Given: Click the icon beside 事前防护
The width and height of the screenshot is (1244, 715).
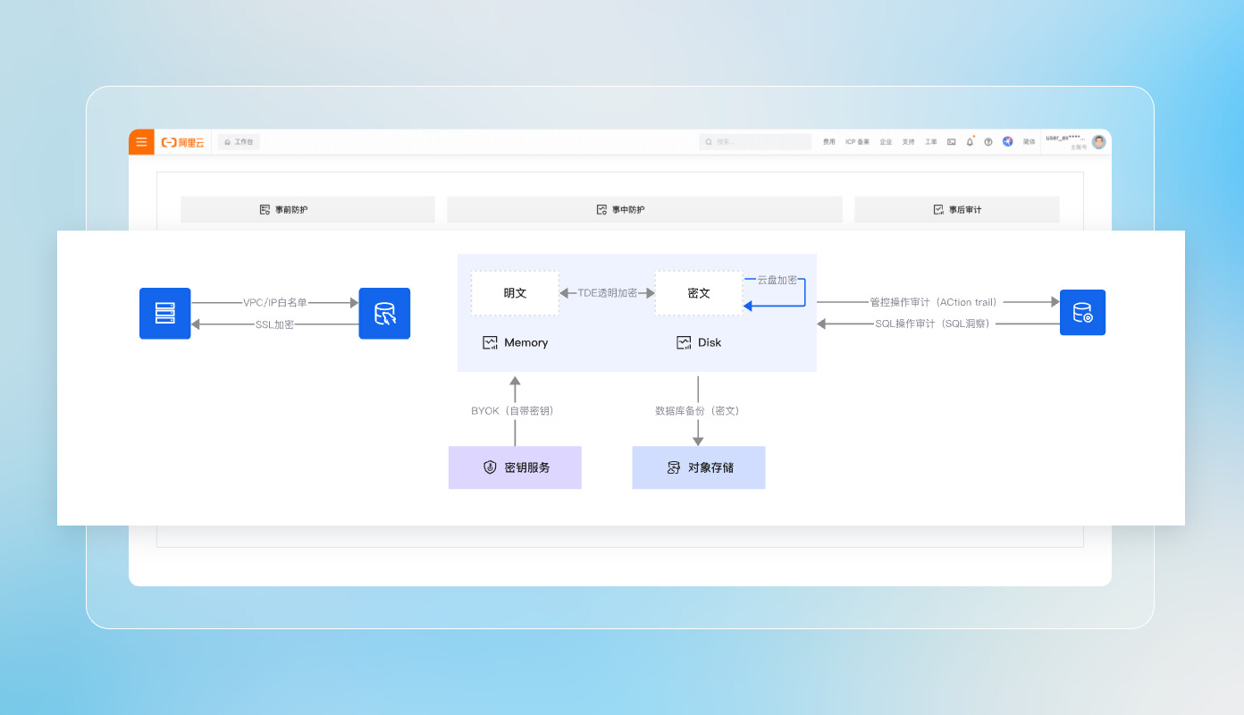Looking at the screenshot, I should click(x=265, y=210).
